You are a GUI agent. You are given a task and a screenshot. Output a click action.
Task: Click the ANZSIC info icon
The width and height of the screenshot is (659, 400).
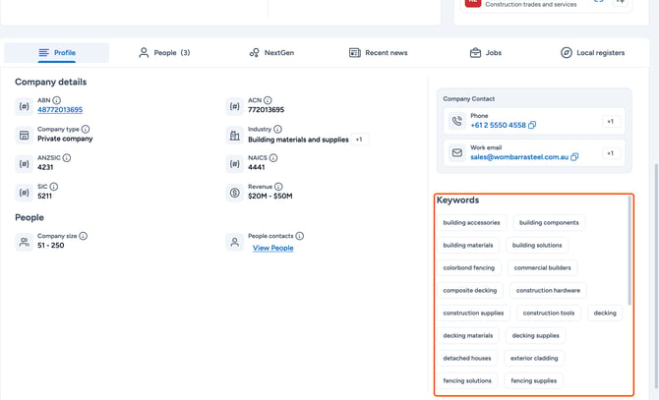pos(67,158)
